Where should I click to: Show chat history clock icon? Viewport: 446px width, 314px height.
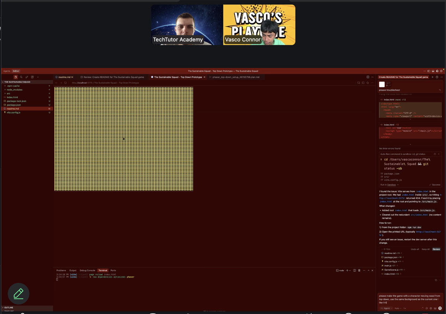coord(437,77)
